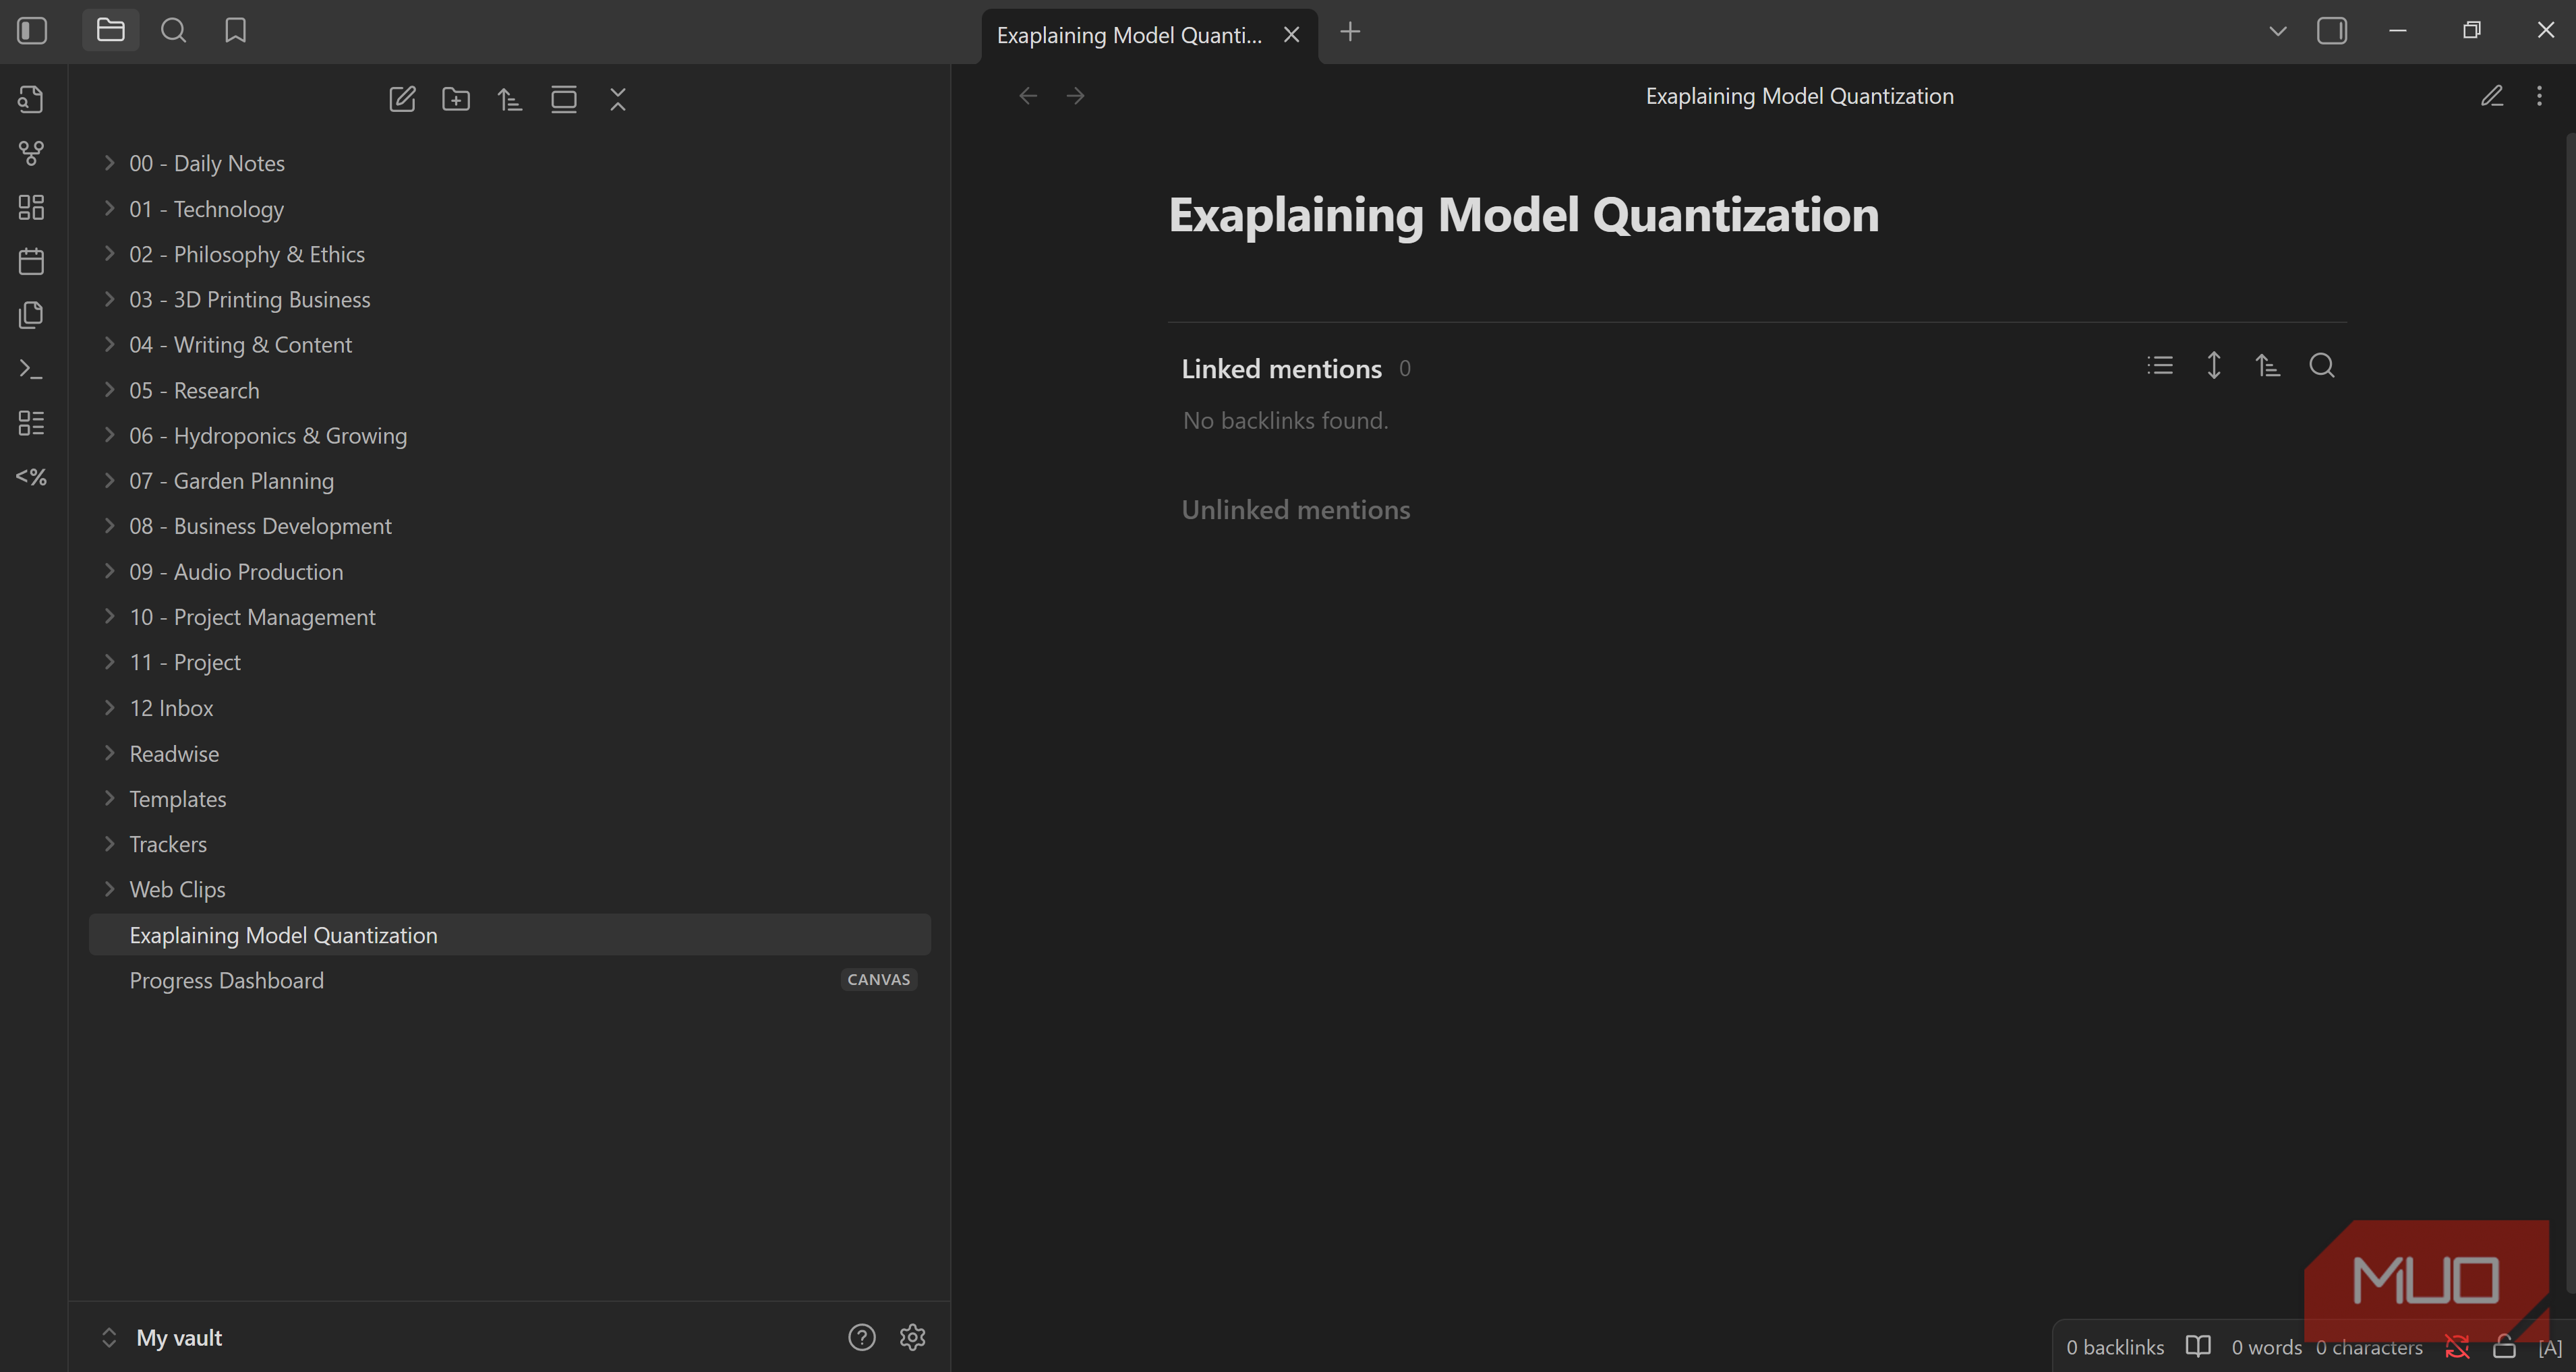Screen dimensions: 2576x1372
Task: Expand the 07 - Garden Planning folder
Action: point(510,481)
